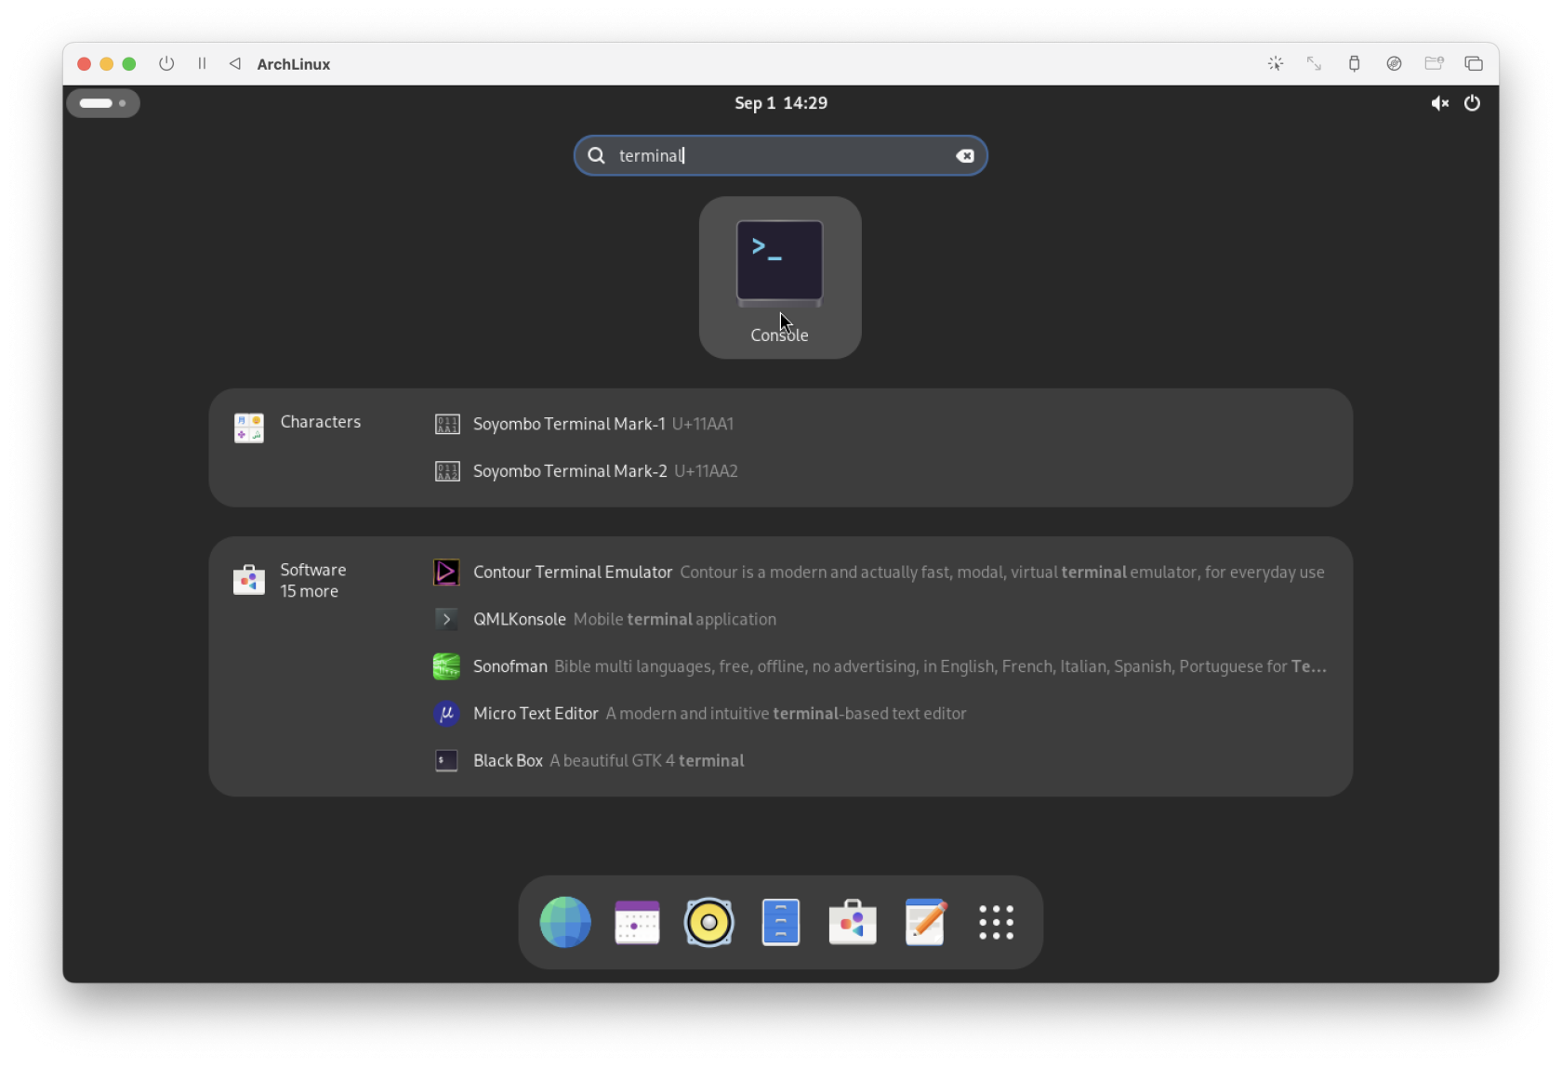This screenshot has height=1066, width=1562.
Task: Click Soyombo Terminal Mark-1 glyph icon
Action: (x=447, y=424)
